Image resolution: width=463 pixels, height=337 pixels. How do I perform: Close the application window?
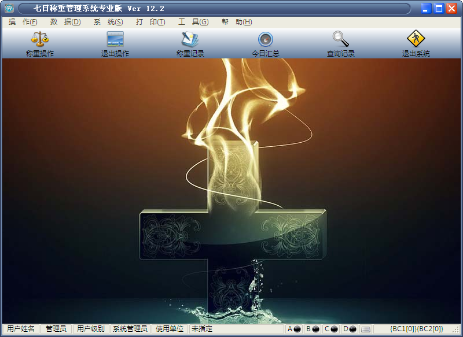coord(452,8)
